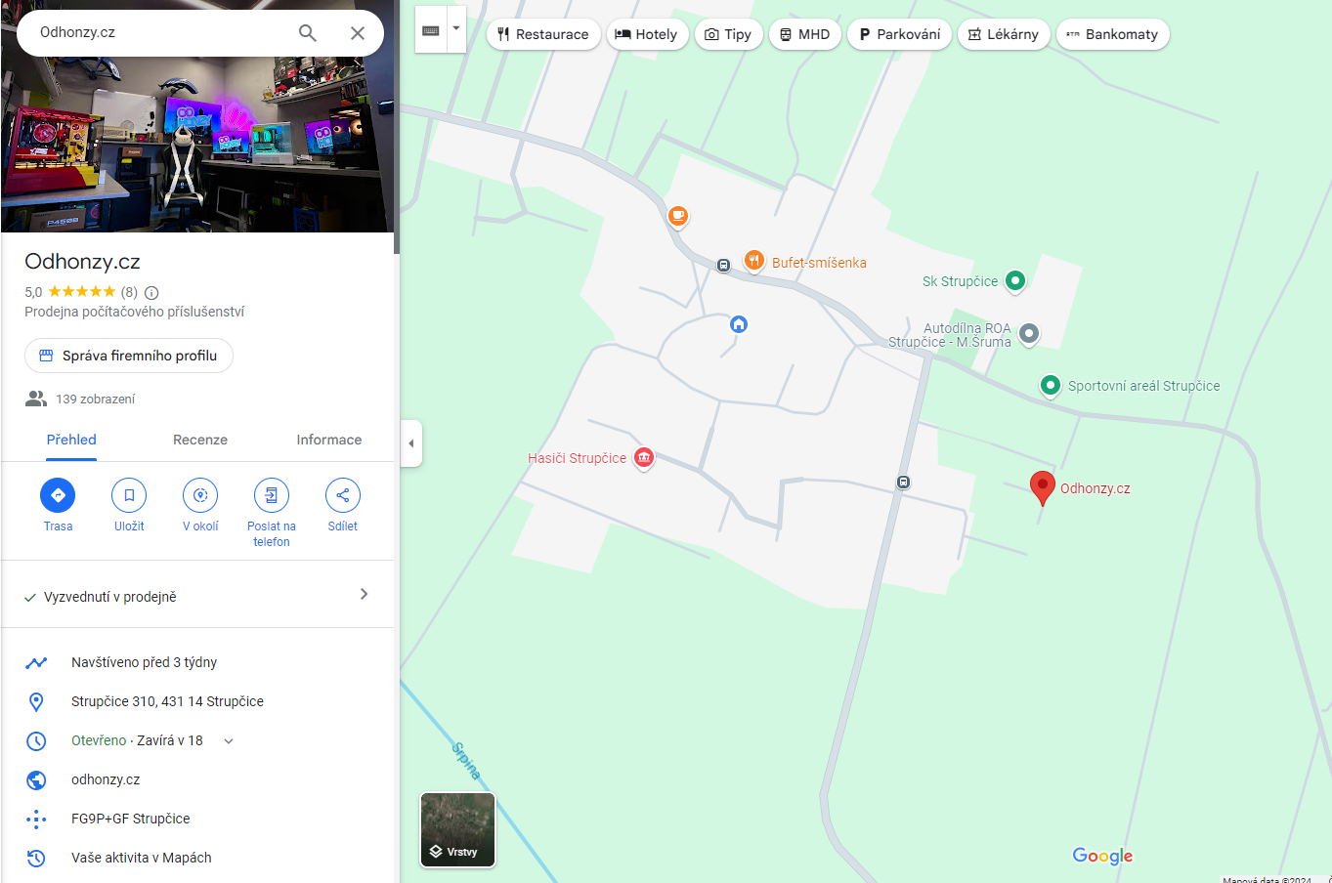Click the plus code FG9P+GF Strupčice
Screen dimensions: 1332x883
click(x=130, y=819)
